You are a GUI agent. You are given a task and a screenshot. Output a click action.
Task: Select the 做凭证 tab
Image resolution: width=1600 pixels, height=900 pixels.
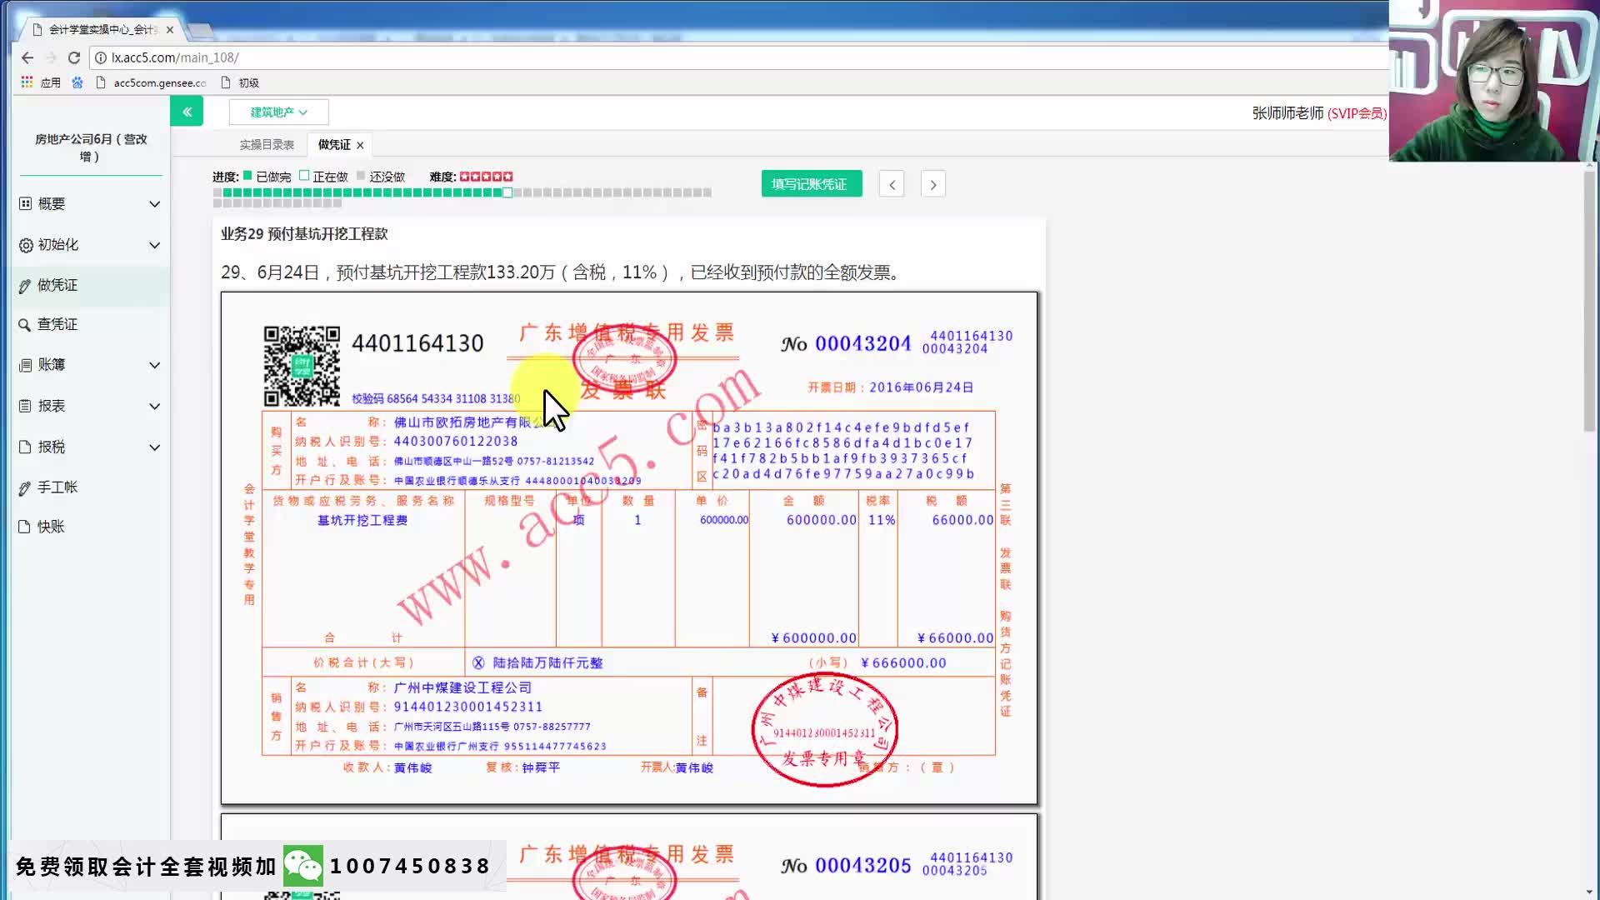click(x=332, y=143)
